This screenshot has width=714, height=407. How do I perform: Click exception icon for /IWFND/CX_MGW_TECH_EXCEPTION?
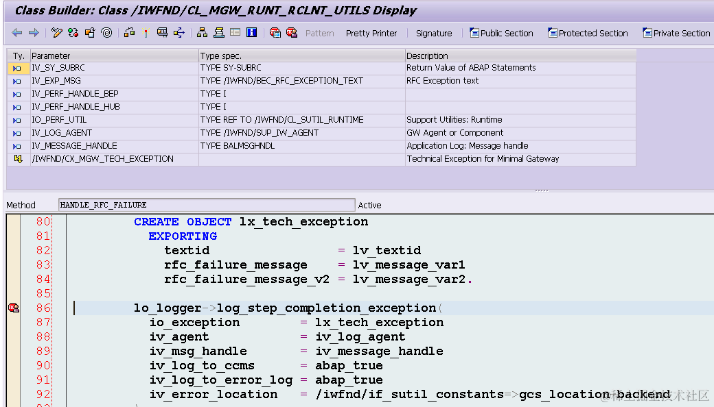coord(18,159)
